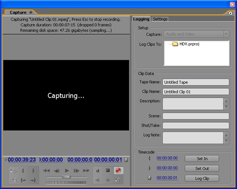Click the Clip Name field

196,92
